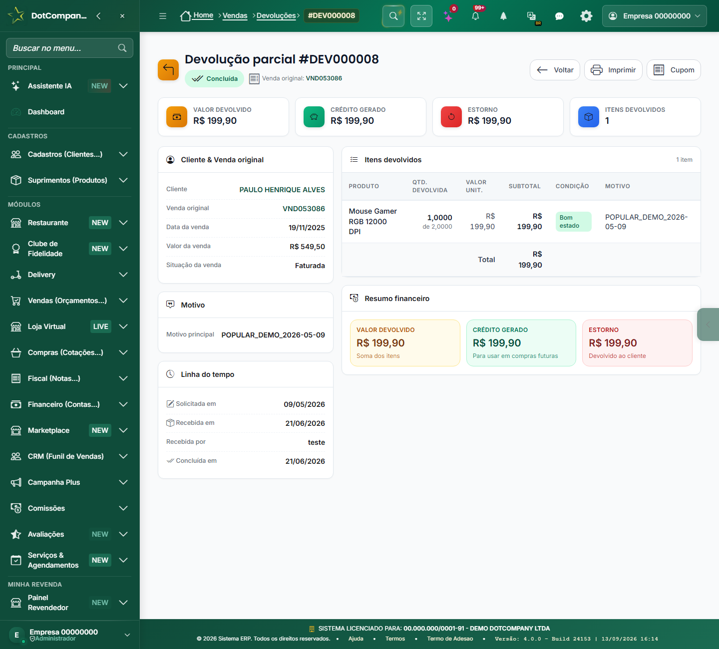The image size is (719, 649).
Task: Expand the user profile menu at sidebar bottom
Action: pos(69,635)
